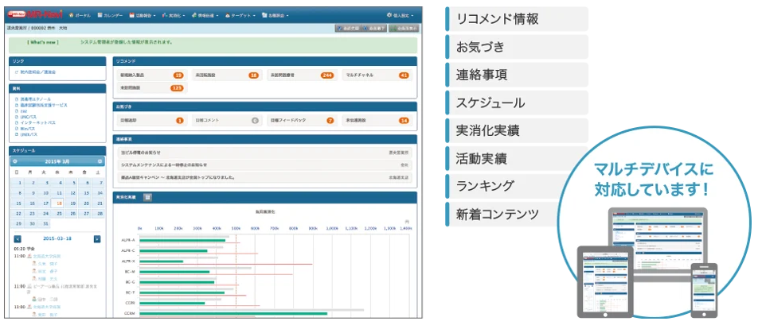Expand the 活動報告 dropdown menu
762x329 pixels.
click(143, 16)
